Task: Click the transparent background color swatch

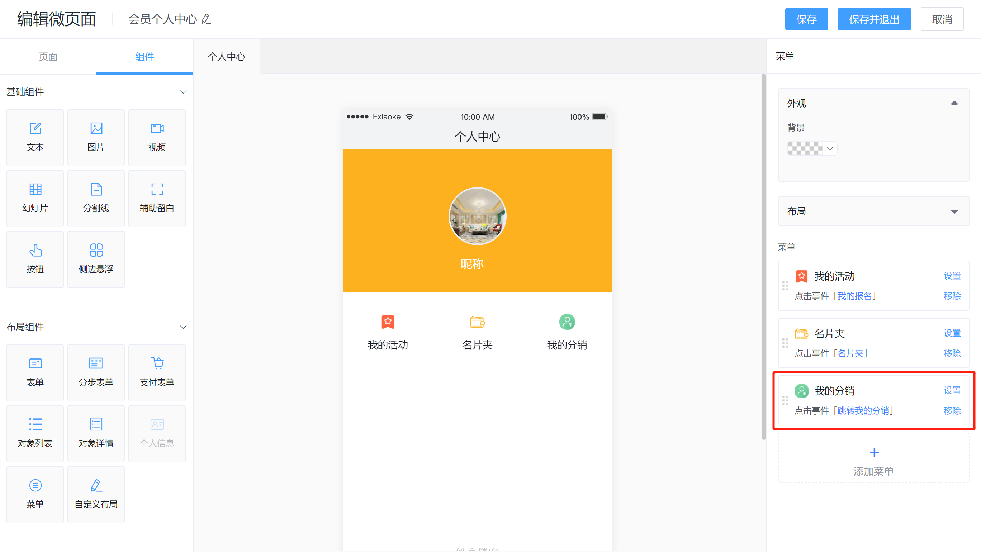Action: [x=805, y=148]
